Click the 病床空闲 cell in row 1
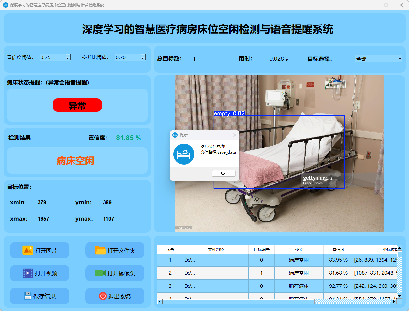 pos(299,260)
